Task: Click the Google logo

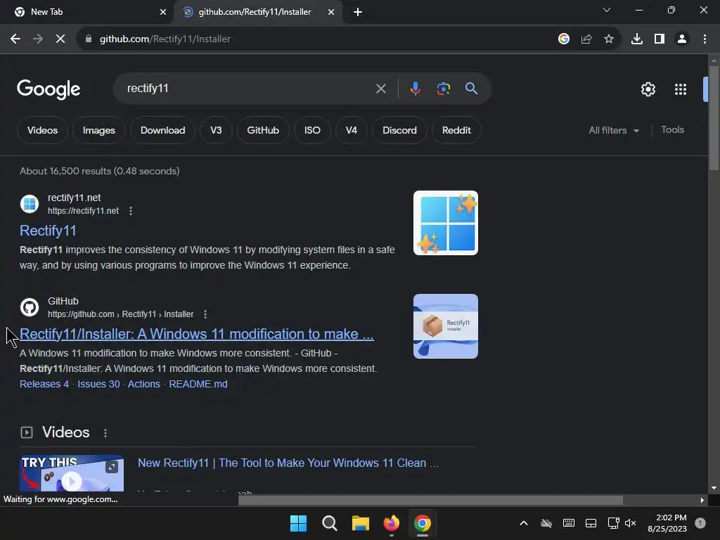Action: coord(49,89)
